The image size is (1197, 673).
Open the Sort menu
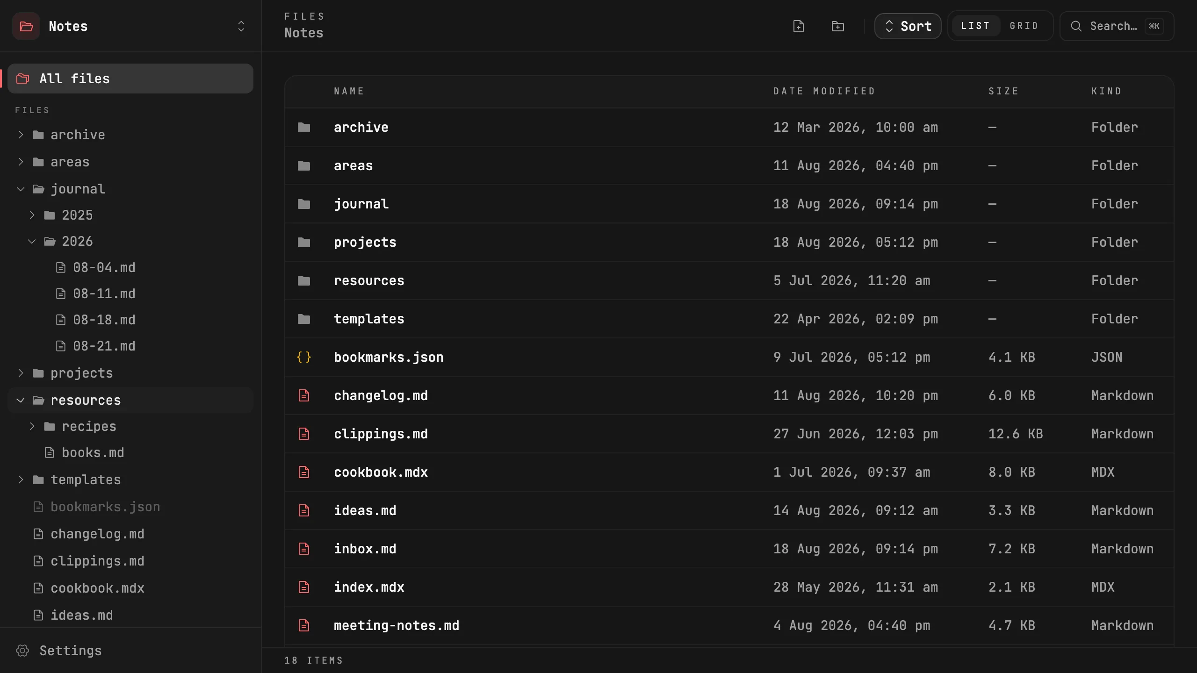tap(908, 26)
